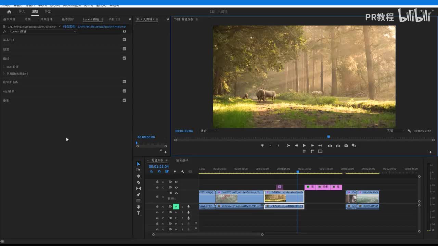
Task: Hide track V2 with its eye icon
Action: 176,188
